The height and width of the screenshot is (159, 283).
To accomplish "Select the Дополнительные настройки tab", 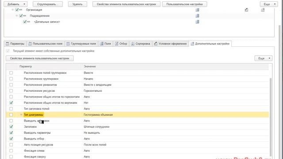I will pos(210,44).
